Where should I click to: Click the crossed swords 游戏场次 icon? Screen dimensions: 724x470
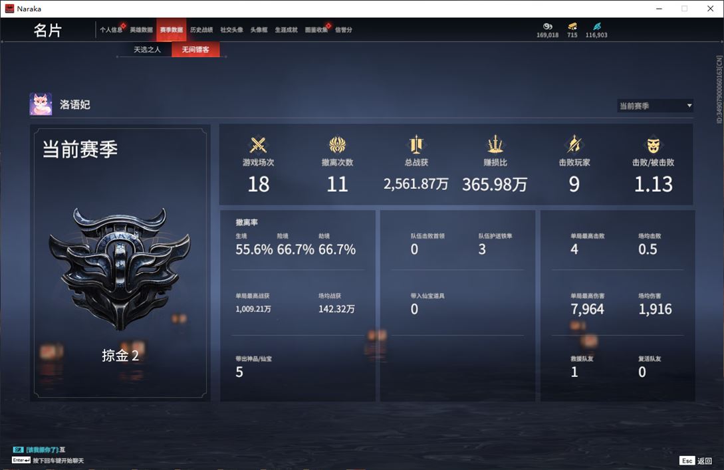pyautogui.click(x=259, y=144)
